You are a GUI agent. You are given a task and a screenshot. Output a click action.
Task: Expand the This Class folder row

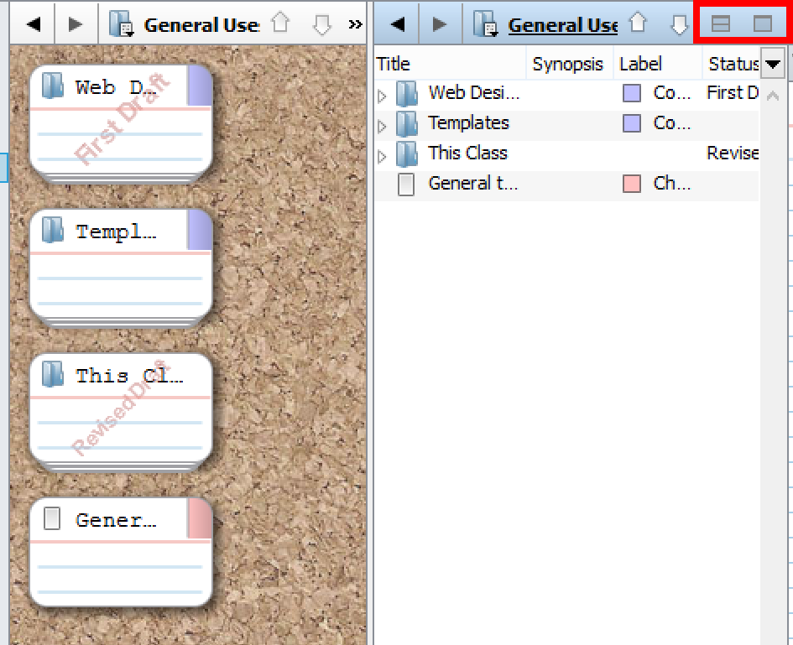pos(383,157)
